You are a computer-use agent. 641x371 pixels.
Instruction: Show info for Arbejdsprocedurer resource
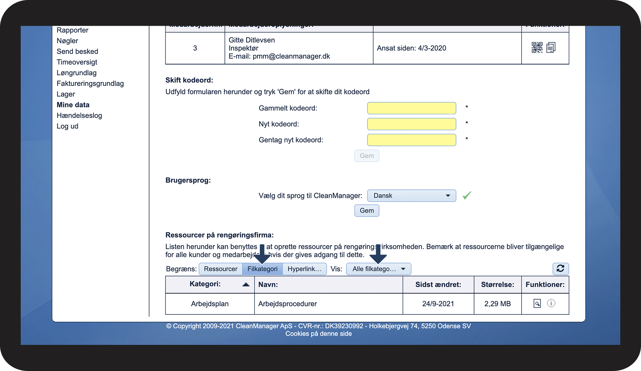point(551,303)
